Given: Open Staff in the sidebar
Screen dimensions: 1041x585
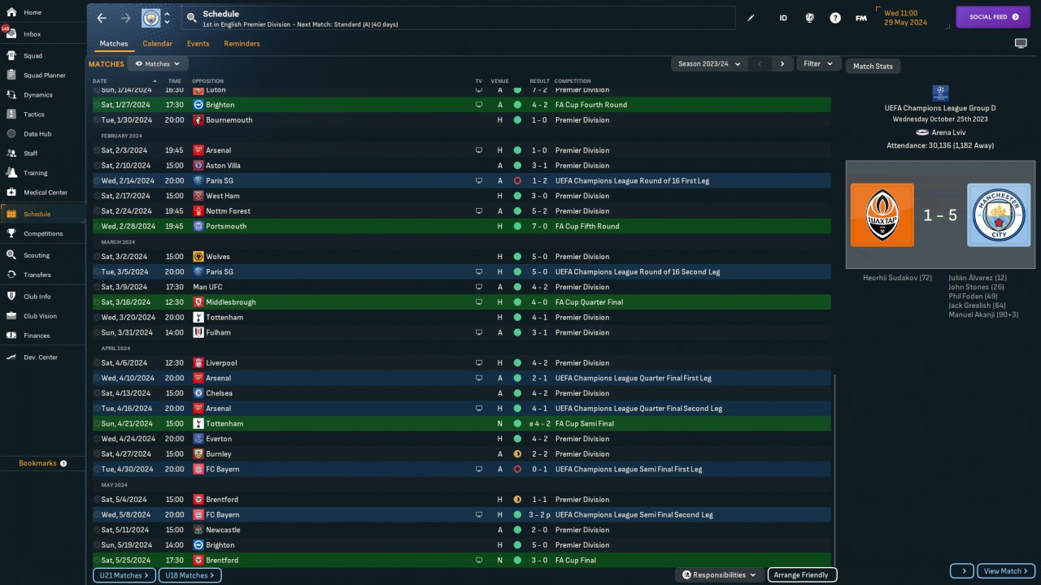Looking at the screenshot, I should point(43,153).
